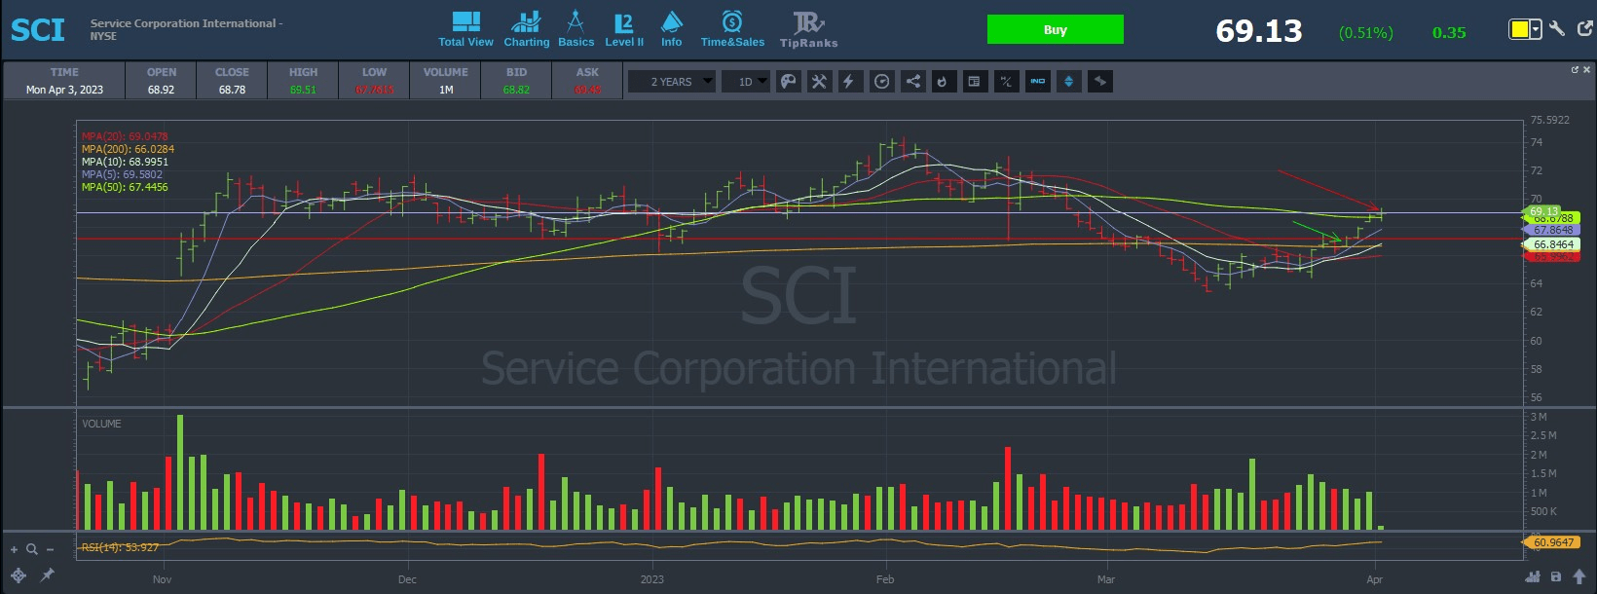Click the HIGH value 69.51
The image size is (1597, 594).
point(303,90)
